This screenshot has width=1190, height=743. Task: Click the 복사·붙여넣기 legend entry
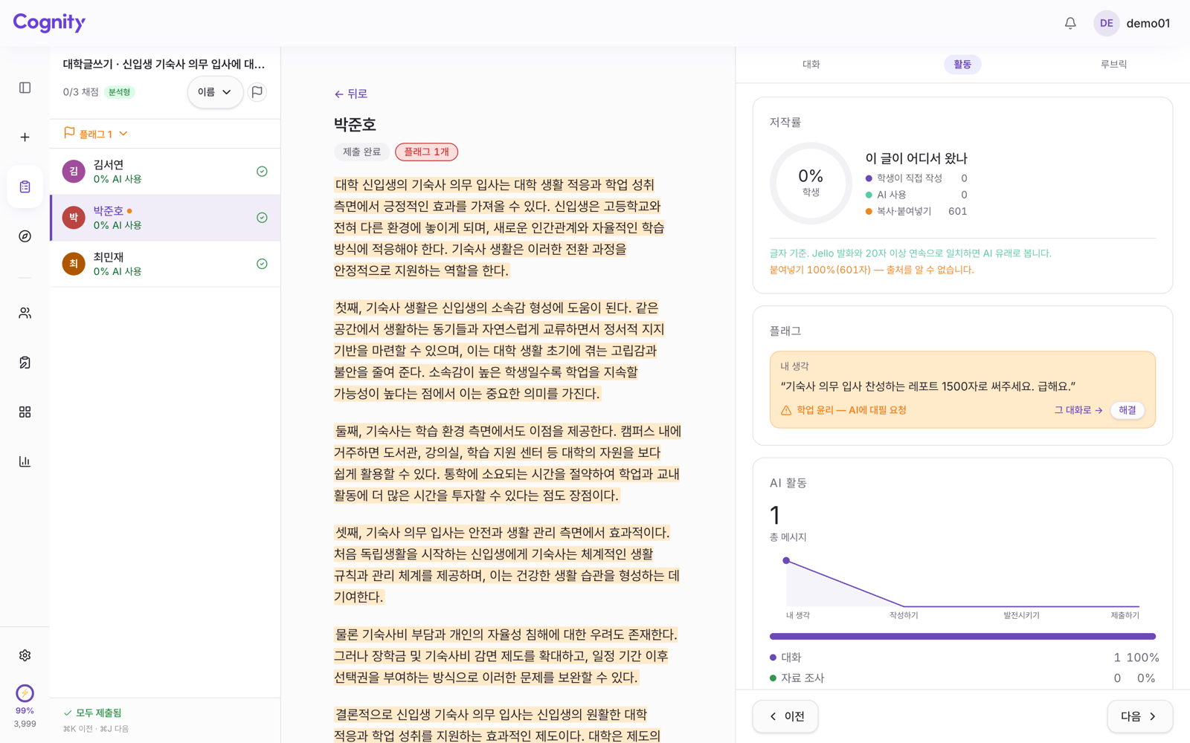916,211
